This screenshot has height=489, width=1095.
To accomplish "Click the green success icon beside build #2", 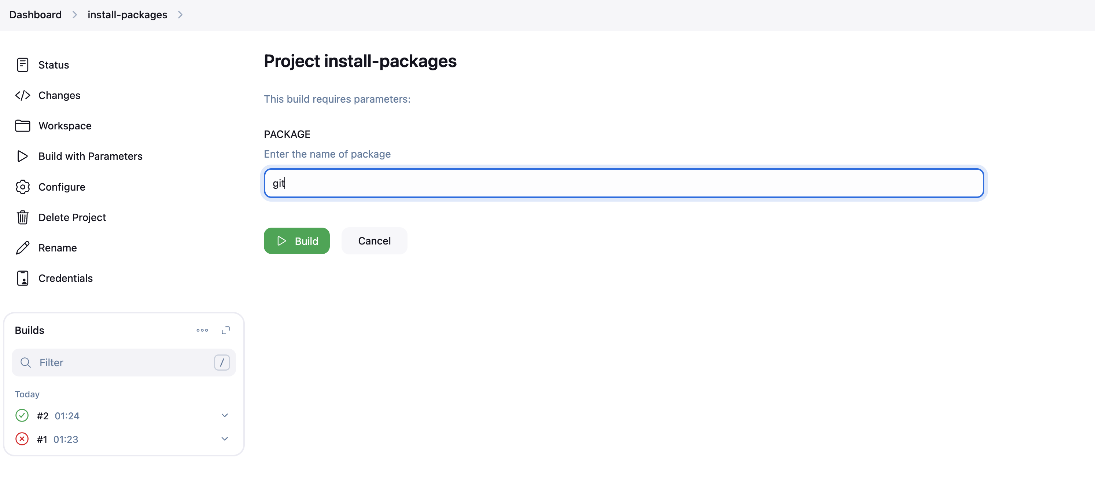I will pos(22,415).
